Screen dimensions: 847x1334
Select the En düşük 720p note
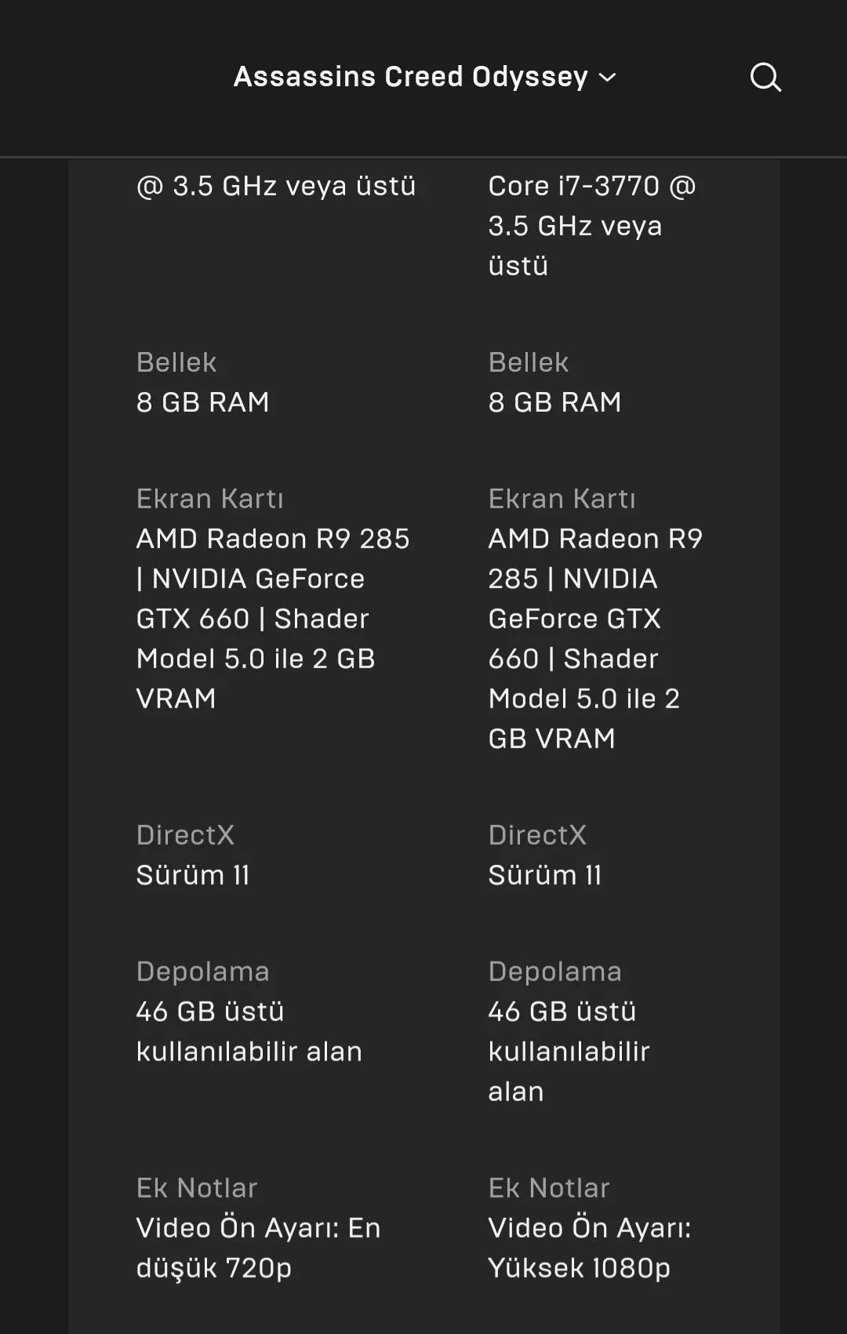tap(258, 1248)
